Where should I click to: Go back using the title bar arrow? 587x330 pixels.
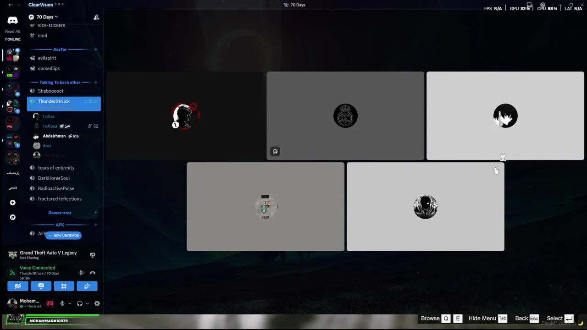coord(11,5)
